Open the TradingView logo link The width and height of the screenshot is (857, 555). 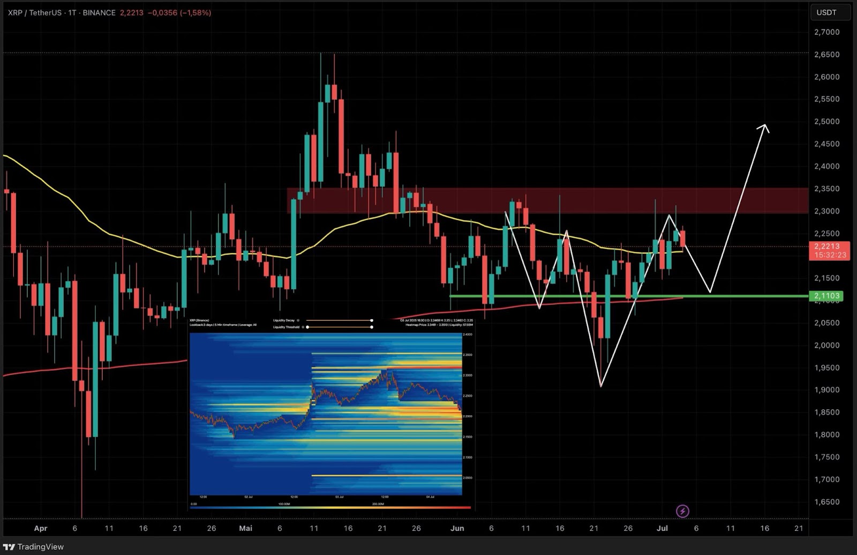33,546
